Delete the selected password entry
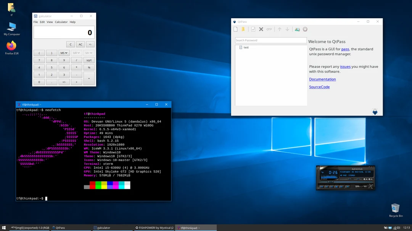This screenshot has width=412, height=231. tap(261, 29)
